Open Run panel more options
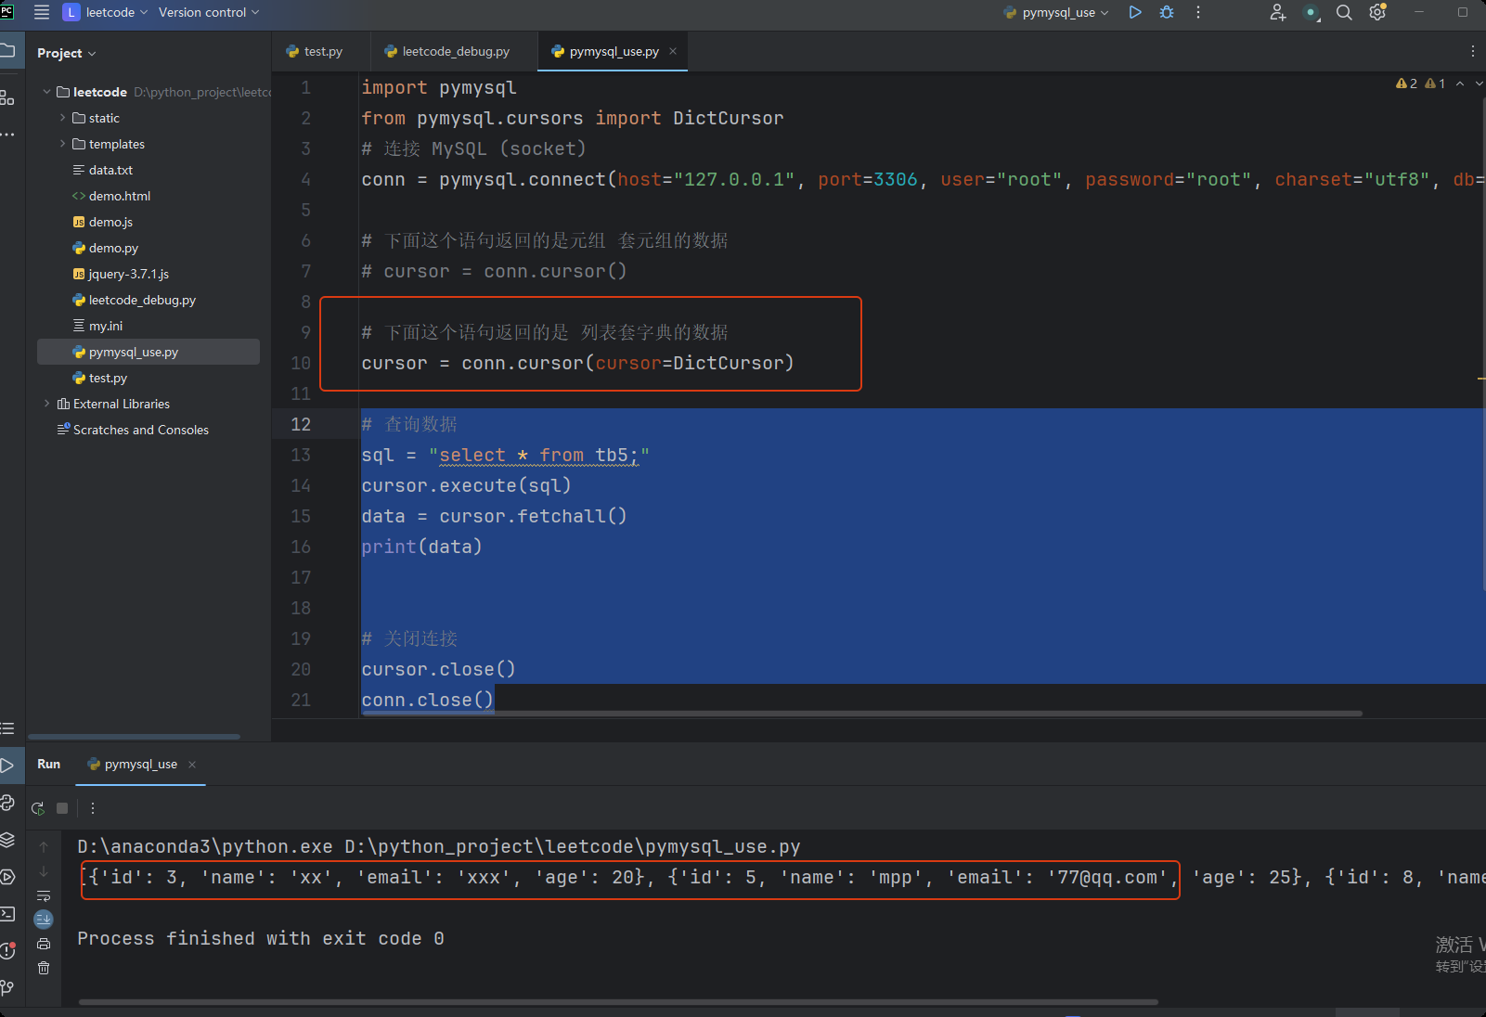The image size is (1486, 1017). pyautogui.click(x=93, y=808)
